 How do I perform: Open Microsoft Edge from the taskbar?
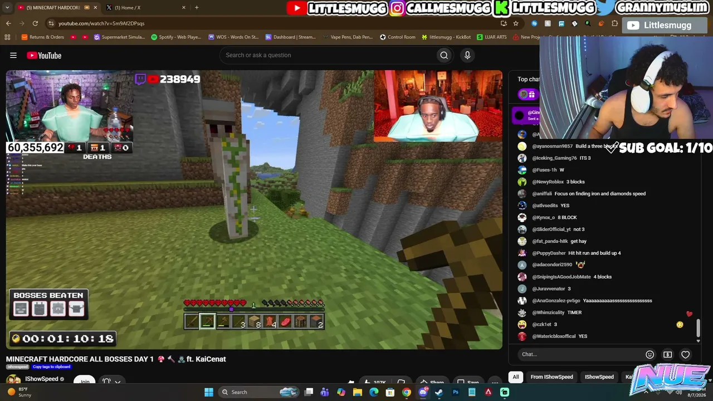[374, 392]
